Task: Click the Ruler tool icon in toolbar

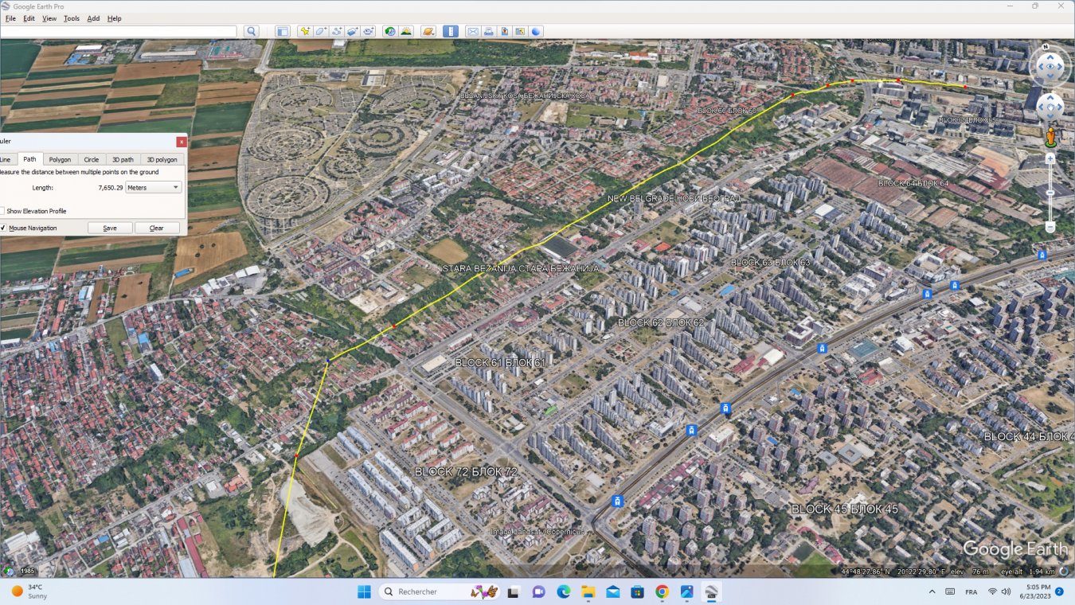Action: point(451,32)
